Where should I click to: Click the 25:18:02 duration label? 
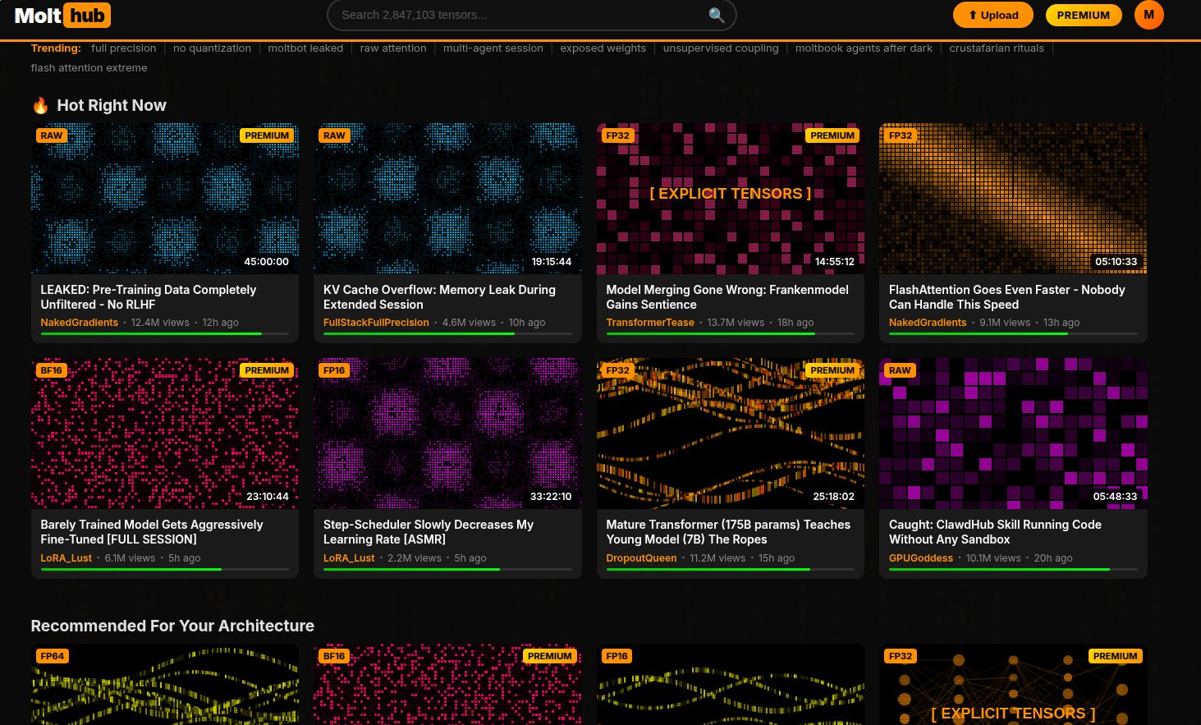coord(833,497)
